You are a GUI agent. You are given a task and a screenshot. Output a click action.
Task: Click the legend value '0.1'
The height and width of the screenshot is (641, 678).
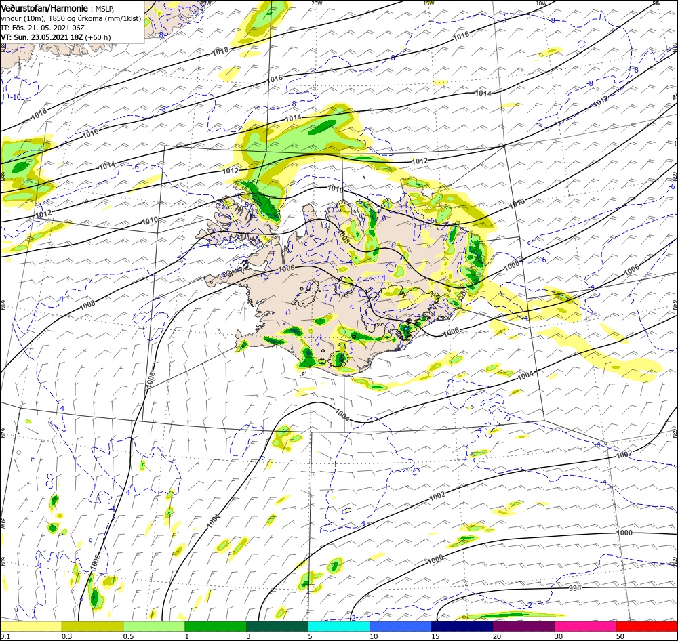[5, 636]
